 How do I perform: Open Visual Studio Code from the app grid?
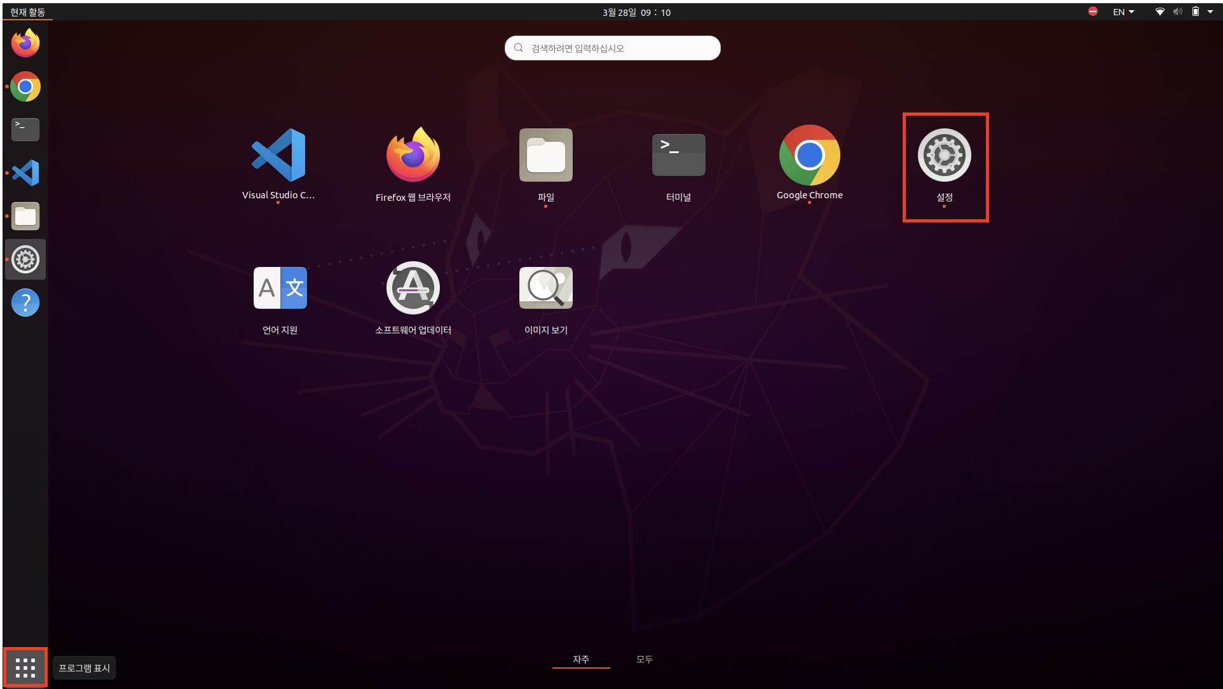(278, 156)
